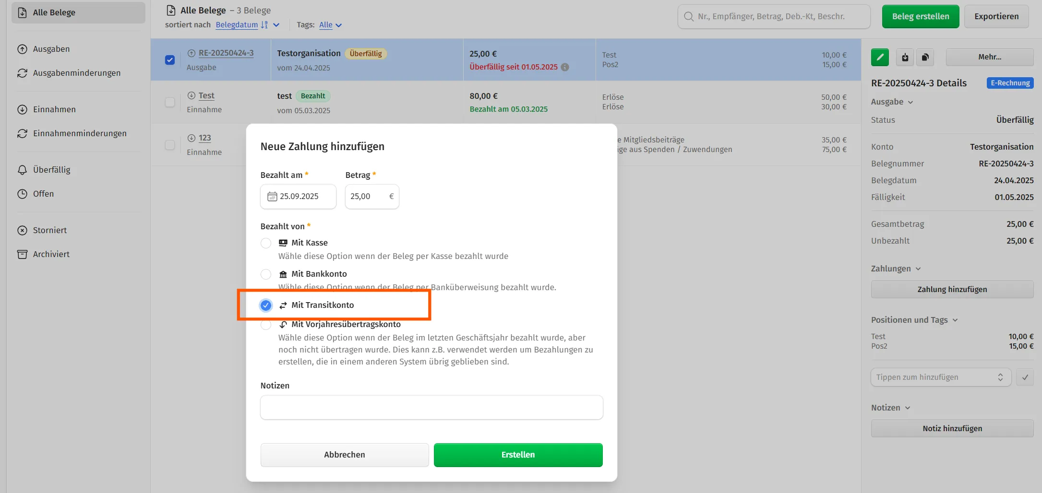The width and height of the screenshot is (1042, 493).
Task: Click the Notizen text field
Action: click(431, 408)
